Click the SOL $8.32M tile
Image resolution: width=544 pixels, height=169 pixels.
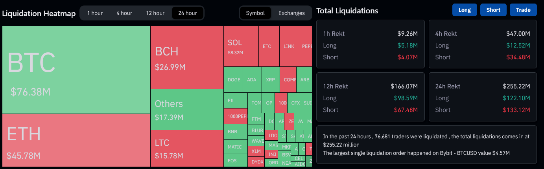241,46
